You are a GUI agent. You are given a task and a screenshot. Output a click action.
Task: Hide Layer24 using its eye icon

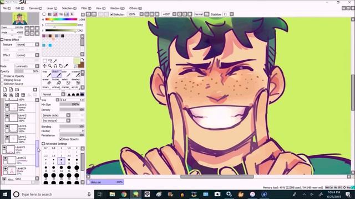point(5,169)
